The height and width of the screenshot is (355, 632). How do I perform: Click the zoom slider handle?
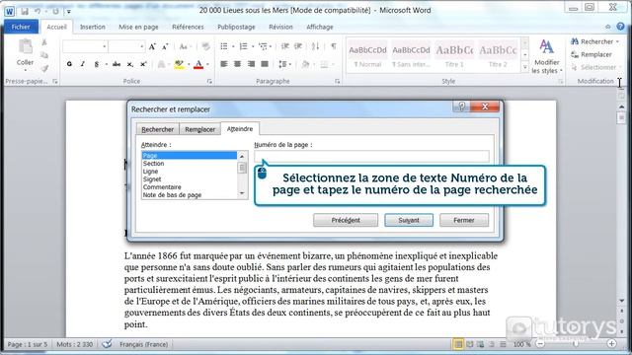click(x=576, y=344)
